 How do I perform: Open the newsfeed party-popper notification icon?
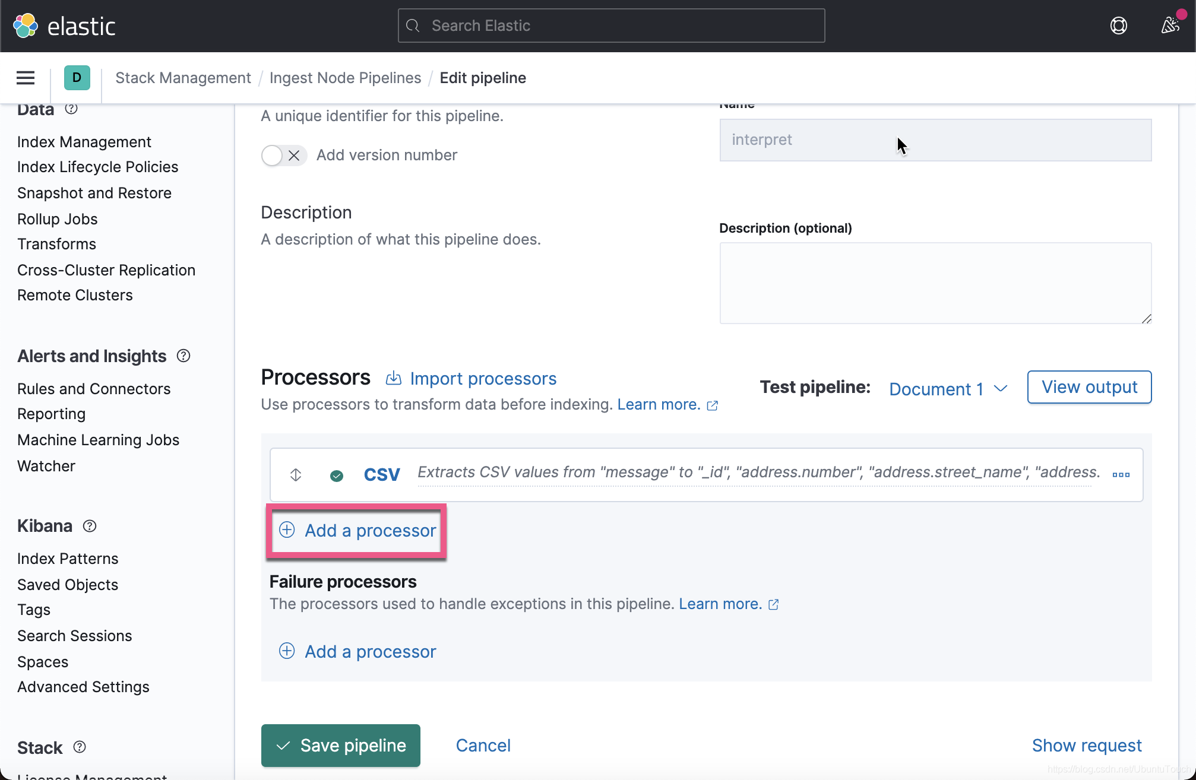tap(1169, 26)
